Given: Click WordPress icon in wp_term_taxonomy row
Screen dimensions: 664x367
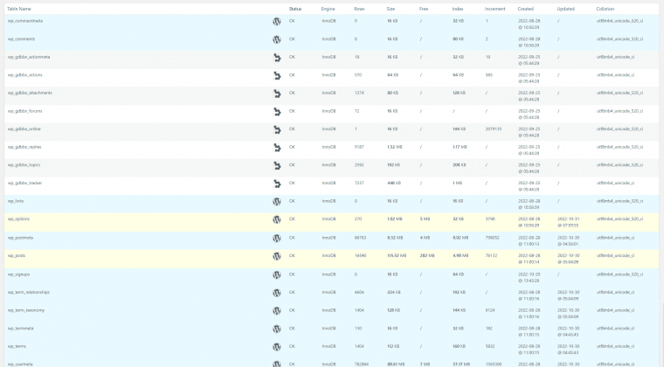Looking at the screenshot, I should [277, 311].
